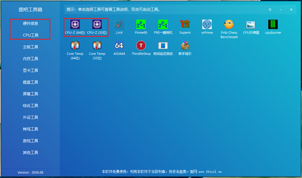
Task: Open the hamburger menu in title bar
Action: point(270,10)
